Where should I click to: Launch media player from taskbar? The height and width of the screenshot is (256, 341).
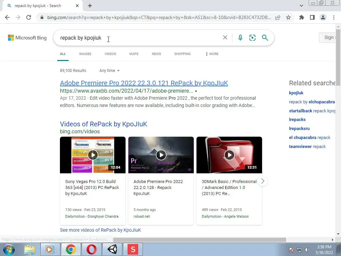(x=50, y=249)
